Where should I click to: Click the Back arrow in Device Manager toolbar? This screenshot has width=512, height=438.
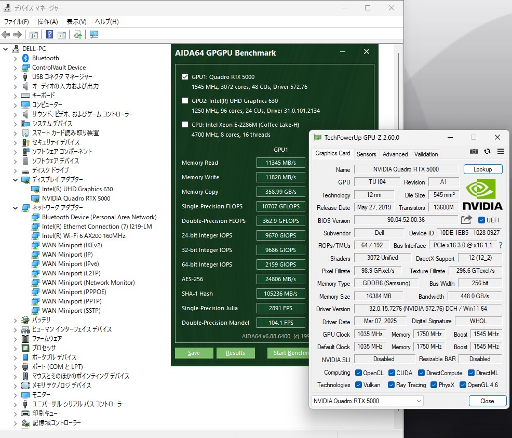pos(6,34)
